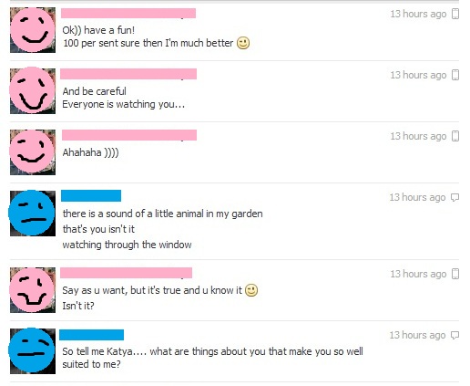Open pink avatar next to 'Ahahaha ))))'

(x=33, y=152)
